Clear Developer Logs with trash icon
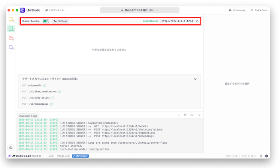The width and height of the screenshot is (279, 168). (x=185, y=115)
